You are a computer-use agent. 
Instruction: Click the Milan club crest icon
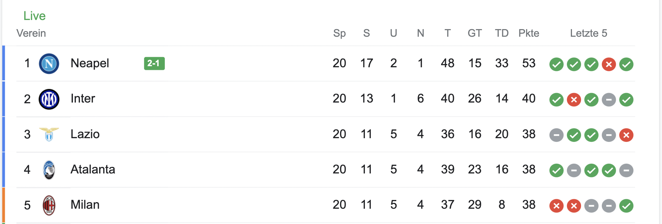(49, 205)
